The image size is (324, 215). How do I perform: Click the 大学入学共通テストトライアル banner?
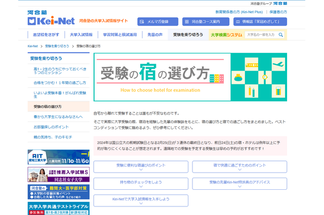[59, 208]
